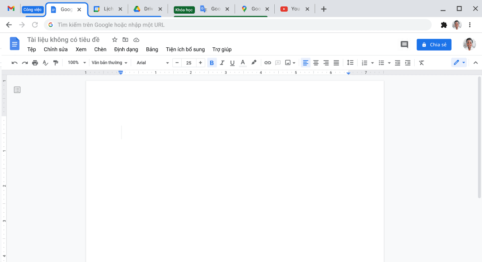Click the Khóa học tab group label
Viewport: 482px width, 262px height.
coord(184,10)
